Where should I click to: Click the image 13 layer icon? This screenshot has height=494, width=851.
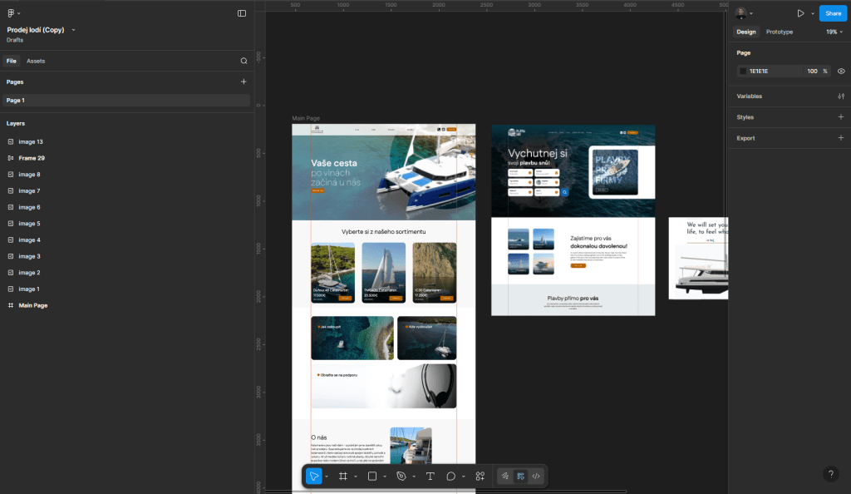click(10, 141)
